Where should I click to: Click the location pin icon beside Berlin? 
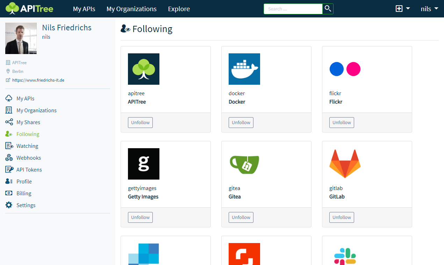click(8, 71)
